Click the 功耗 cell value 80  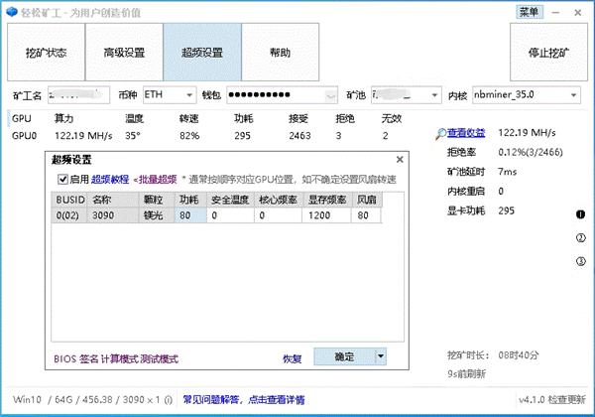[190, 215]
